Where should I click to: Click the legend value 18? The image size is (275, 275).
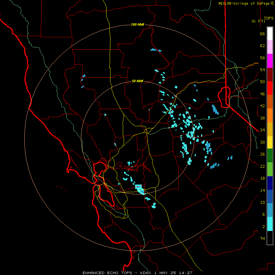(262, 178)
